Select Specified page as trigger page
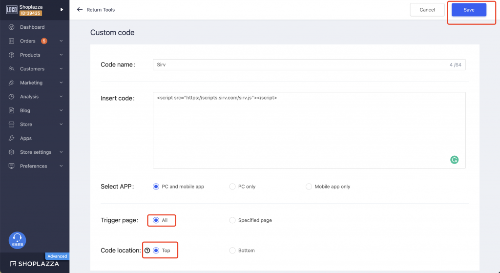The height and width of the screenshot is (273, 500). point(232,220)
